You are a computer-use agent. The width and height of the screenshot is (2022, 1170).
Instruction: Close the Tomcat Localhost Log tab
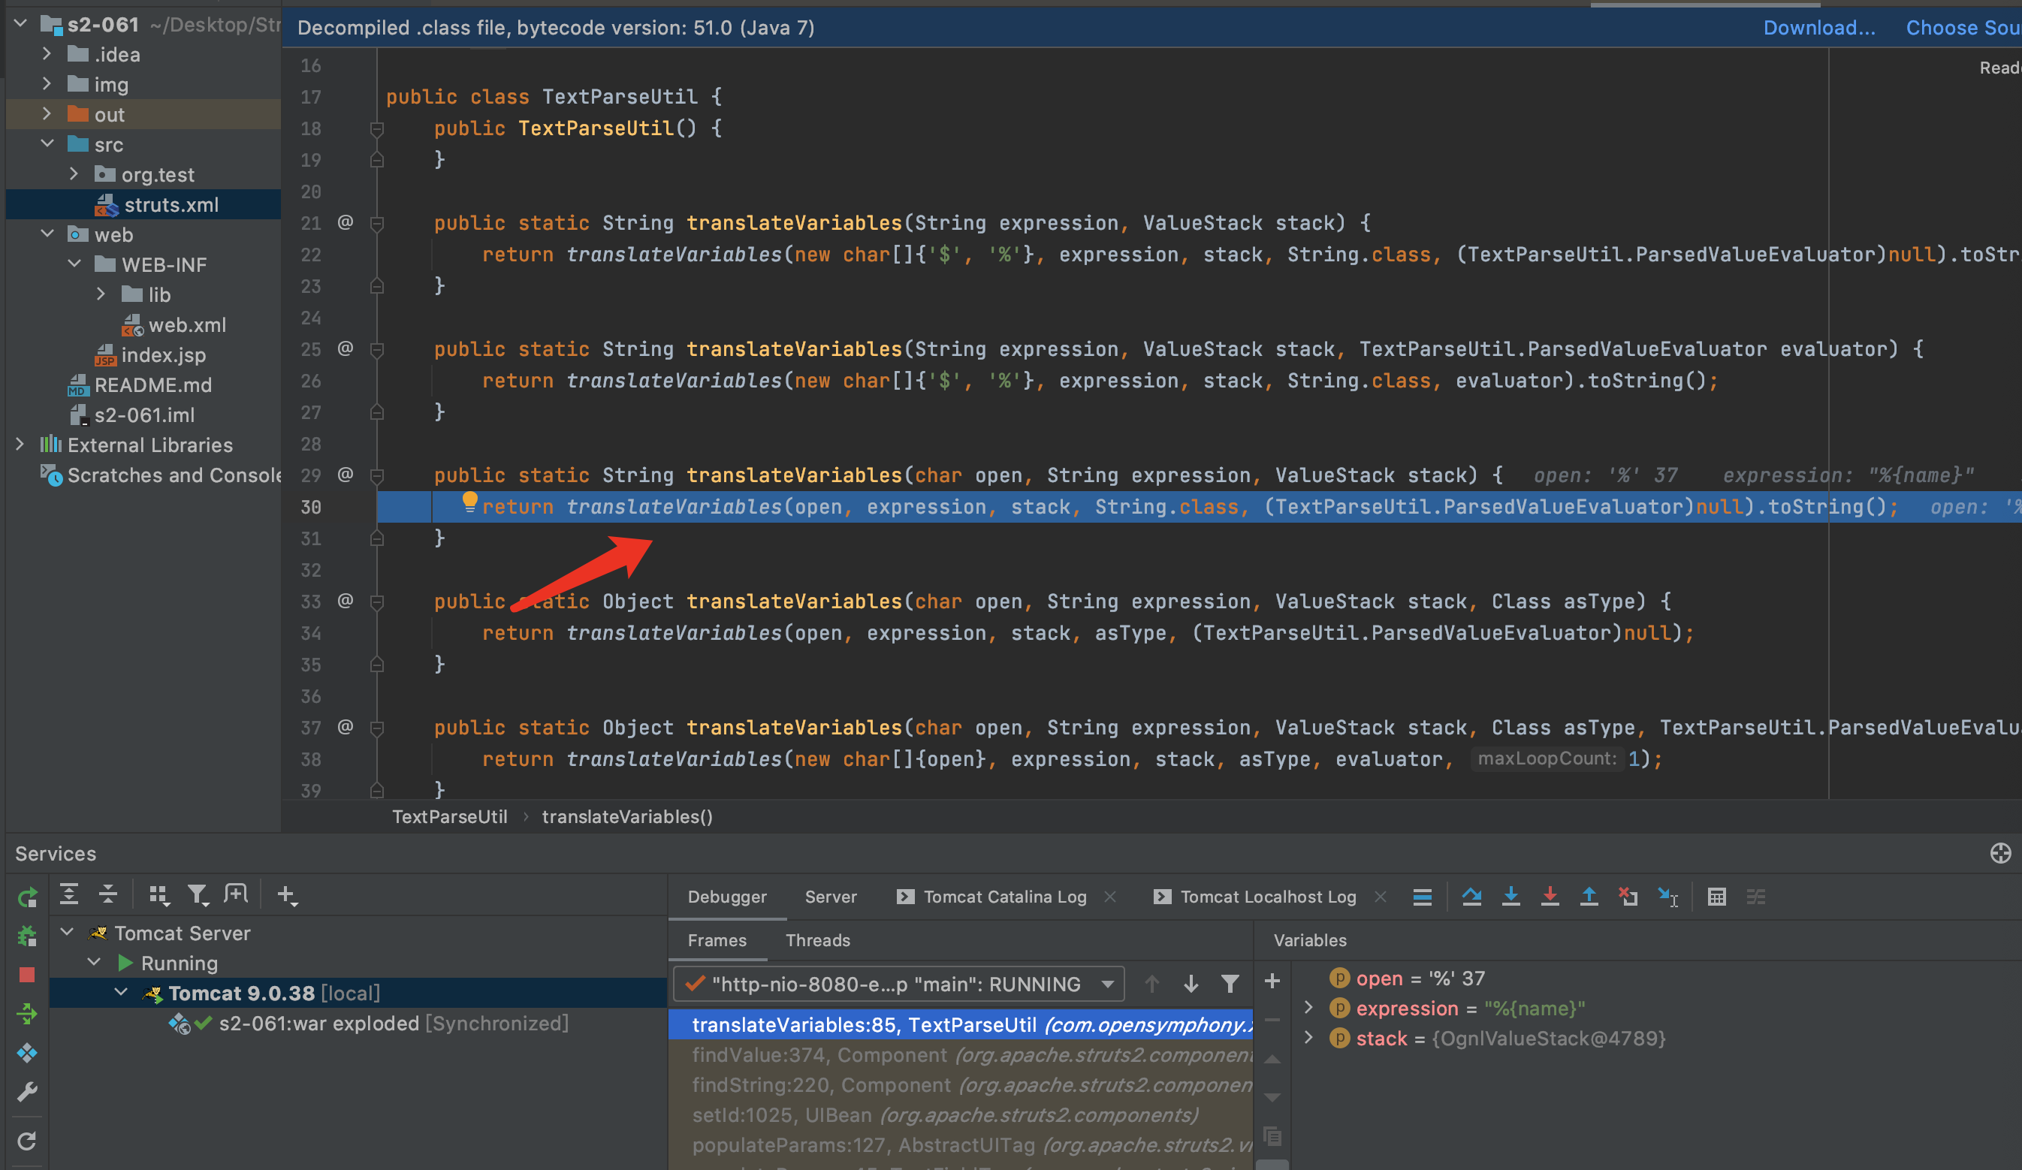pyautogui.click(x=1380, y=897)
